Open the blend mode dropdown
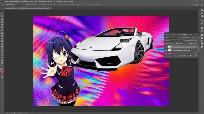Viewport: 204px width, 114px height. click(174, 41)
